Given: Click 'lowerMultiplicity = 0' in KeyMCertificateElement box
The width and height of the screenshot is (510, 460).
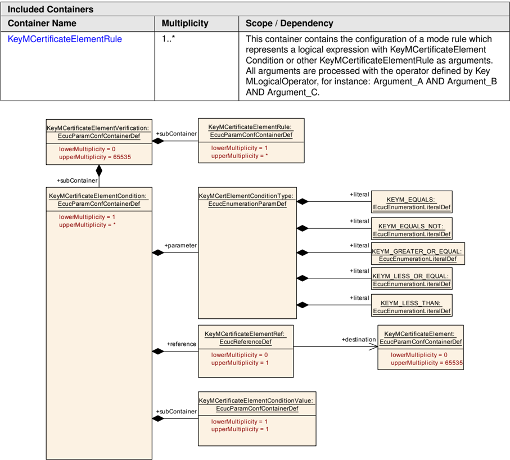Looking at the screenshot, I should pos(419,355).
